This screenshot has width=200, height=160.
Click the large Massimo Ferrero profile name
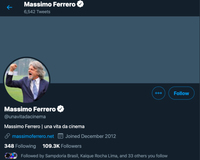coord(30,109)
